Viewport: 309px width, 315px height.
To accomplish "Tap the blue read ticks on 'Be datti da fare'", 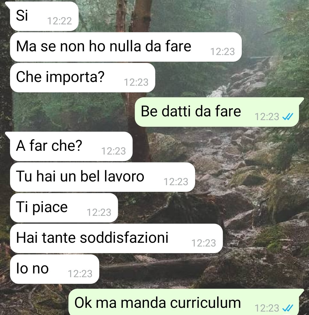I will pyautogui.click(x=288, y=117).
